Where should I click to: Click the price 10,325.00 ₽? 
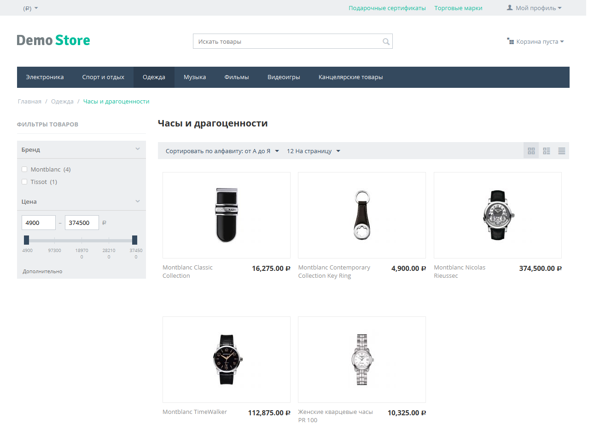coord(407,413)
